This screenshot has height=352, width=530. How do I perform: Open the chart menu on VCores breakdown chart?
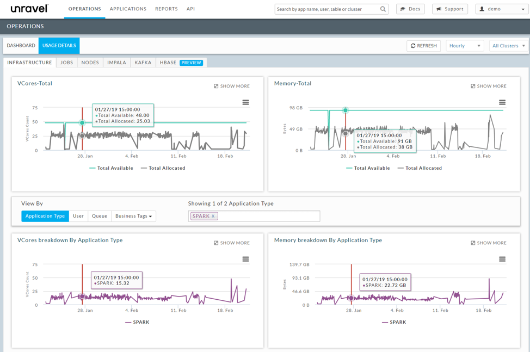click(245, 260)
